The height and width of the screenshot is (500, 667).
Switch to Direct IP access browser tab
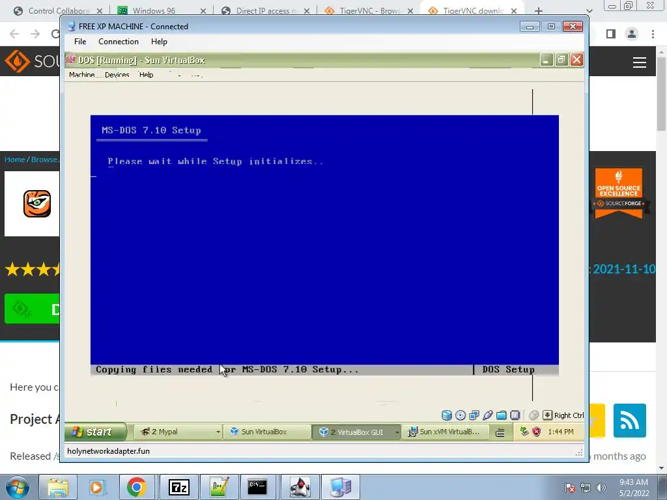[264, 10]
